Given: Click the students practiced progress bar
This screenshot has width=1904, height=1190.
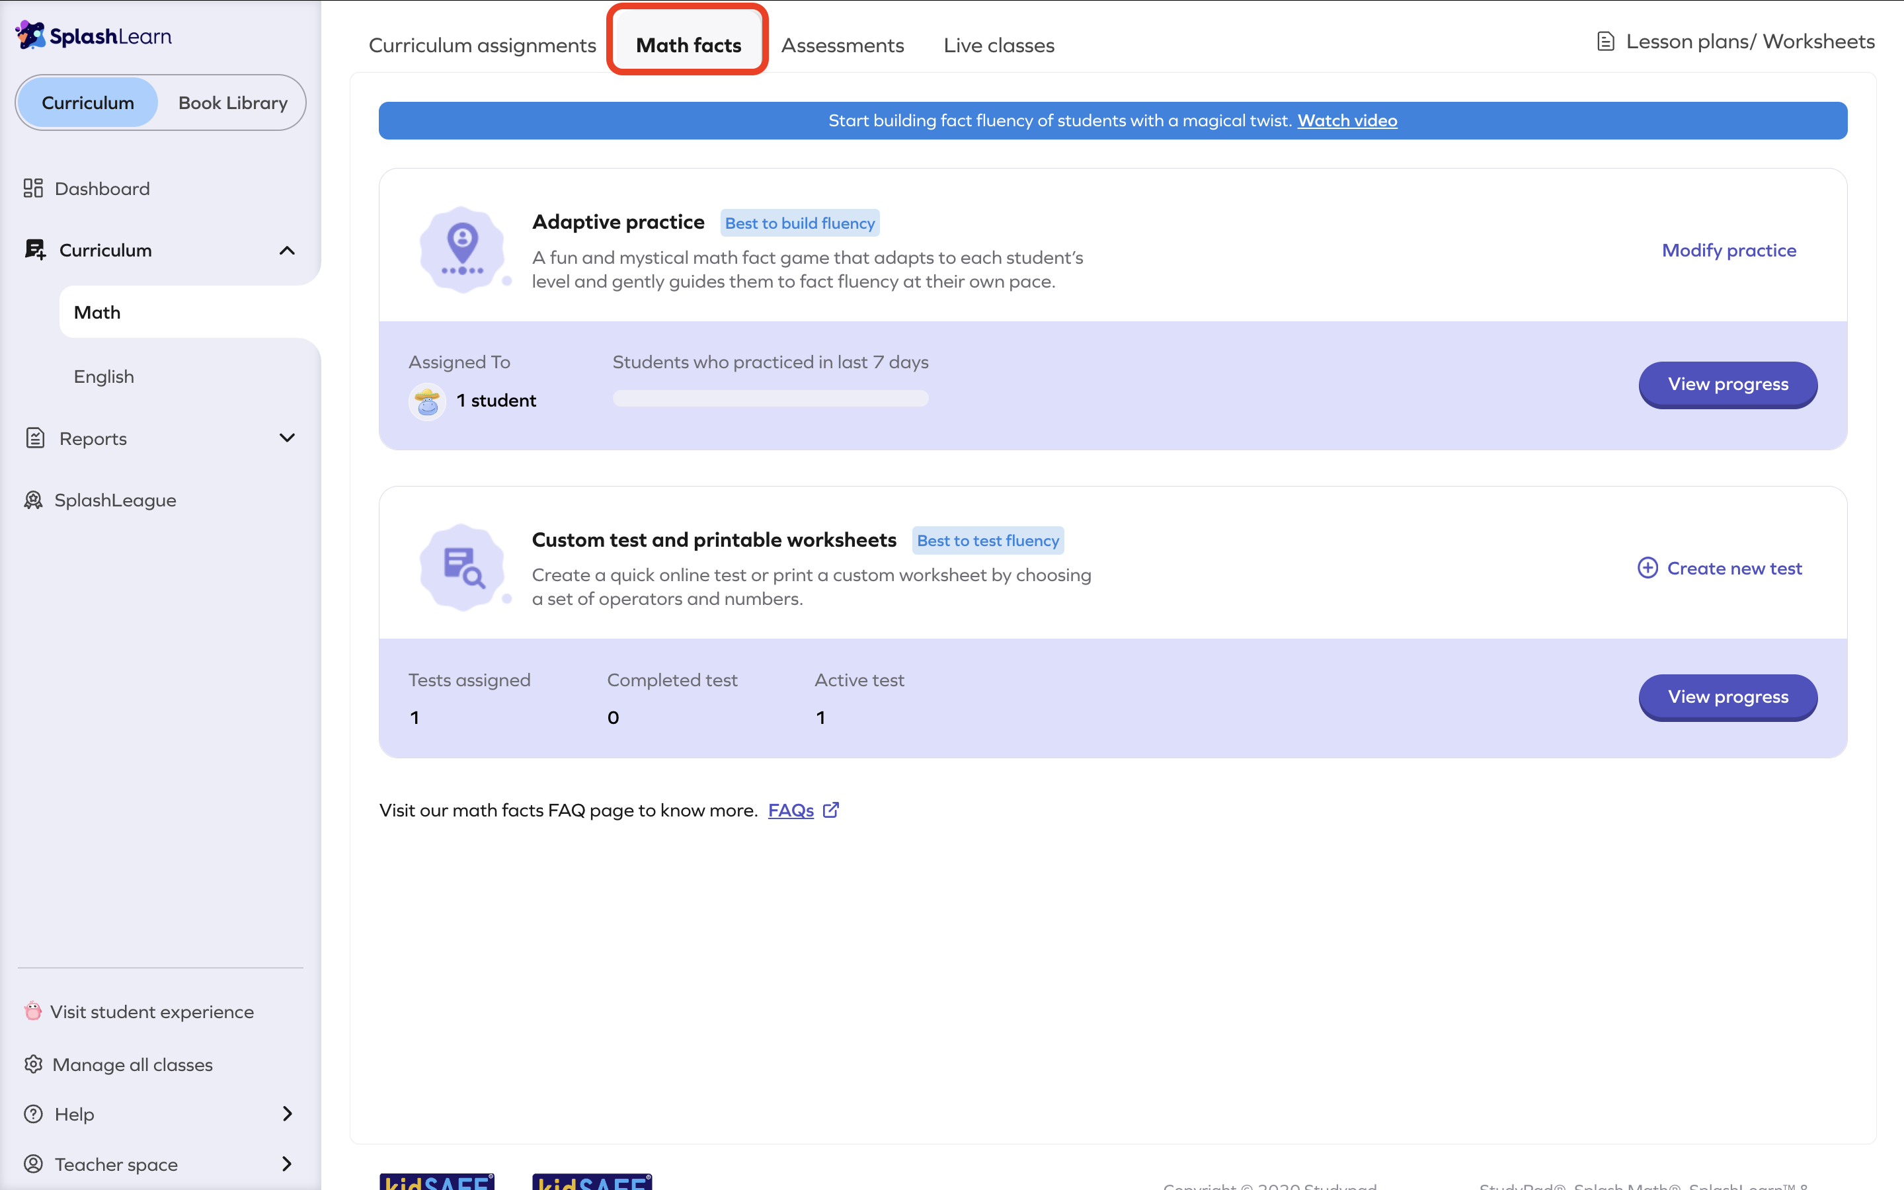Looking at the screenshot, I should point(770,399).
